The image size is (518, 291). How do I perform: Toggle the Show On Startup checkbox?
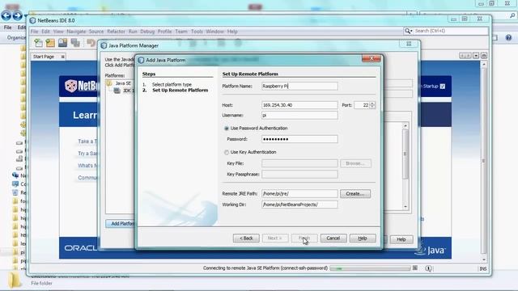point(443,86)
